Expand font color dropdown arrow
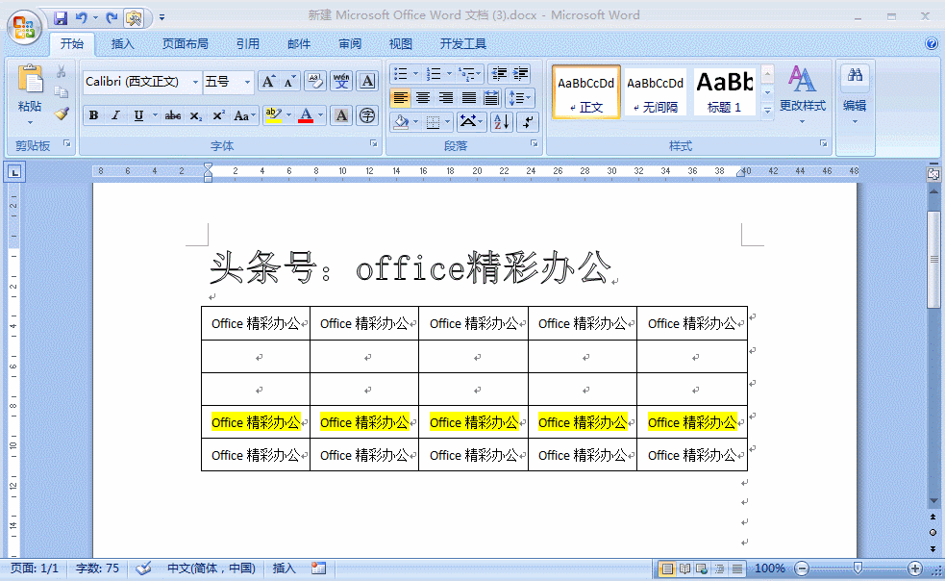This screenshot has width=945, height=581. tap(321, 115)
